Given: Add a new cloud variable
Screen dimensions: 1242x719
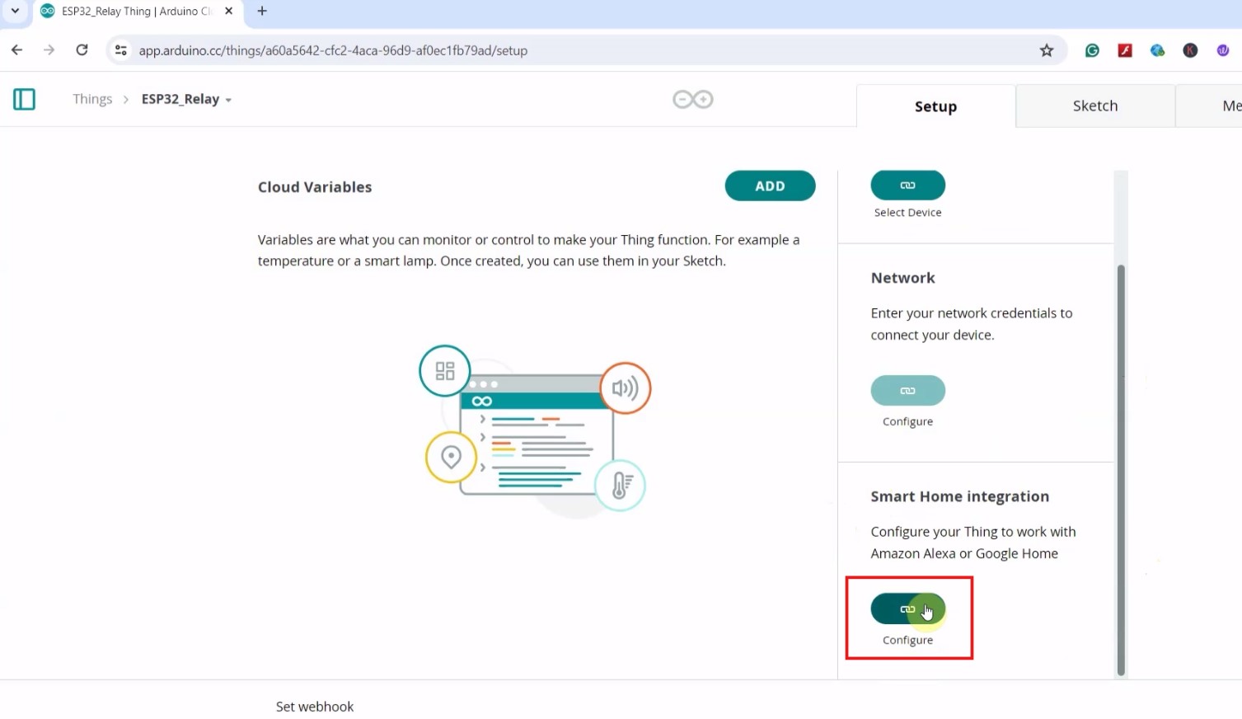Looking at the screenshot, I should pyautogui.click(x=770, y=186).
